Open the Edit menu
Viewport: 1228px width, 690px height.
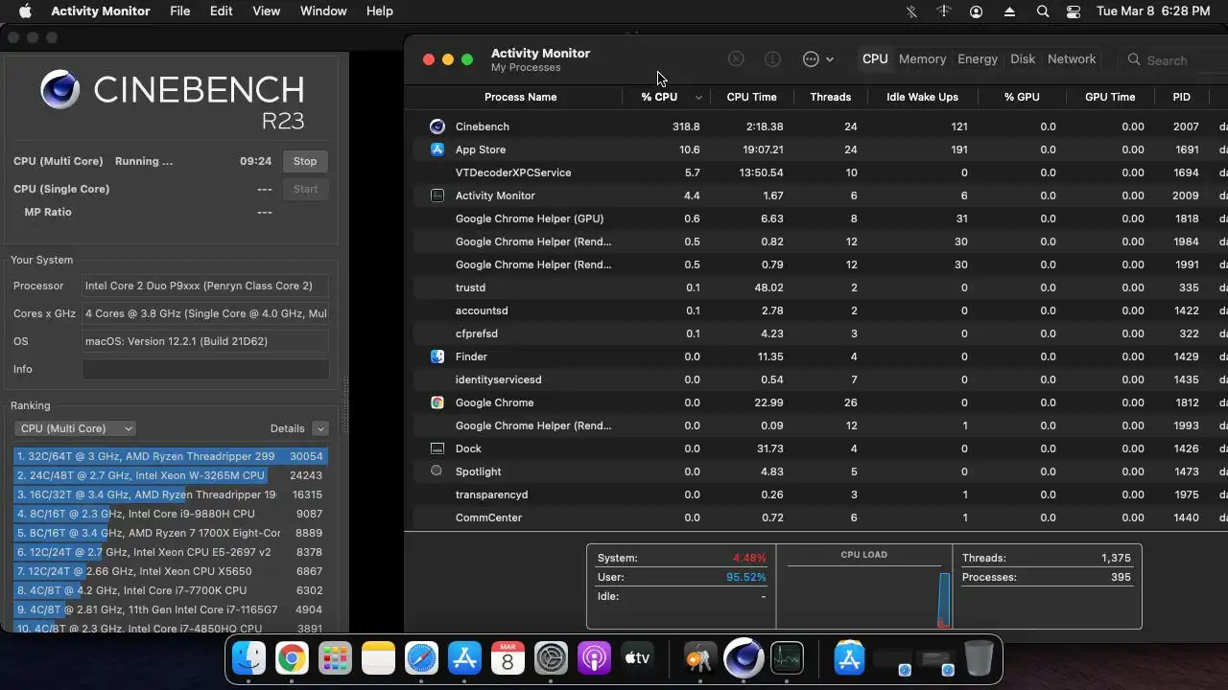coord(222,11)
